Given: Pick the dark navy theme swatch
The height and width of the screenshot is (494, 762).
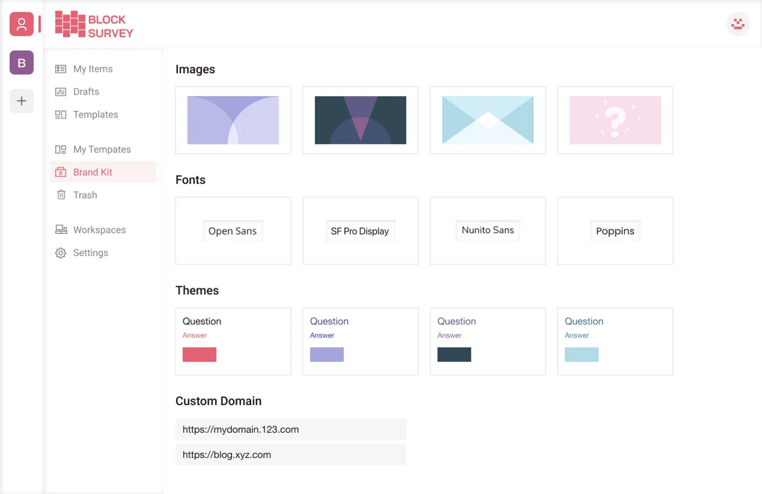Looking at the screenshot, I should pyautogui.click(x=454, y=354).
